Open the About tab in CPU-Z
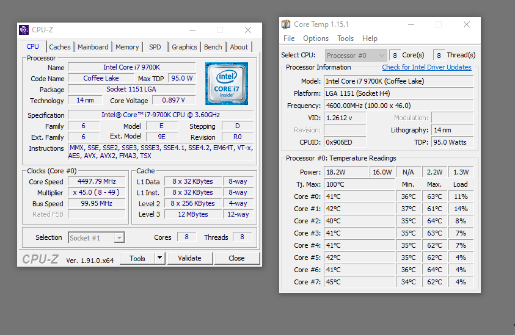Image resolution: width=515 pixels, height=335 pixels. click(x=239, y=47)
